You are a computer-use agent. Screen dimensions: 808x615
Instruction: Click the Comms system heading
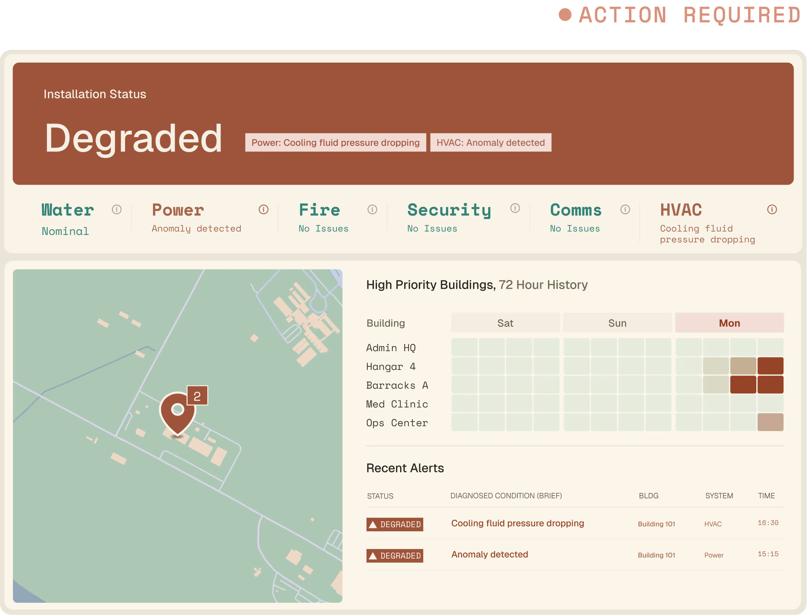point(576,210)
